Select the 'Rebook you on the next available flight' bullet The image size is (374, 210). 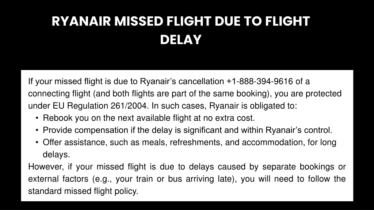149,118
